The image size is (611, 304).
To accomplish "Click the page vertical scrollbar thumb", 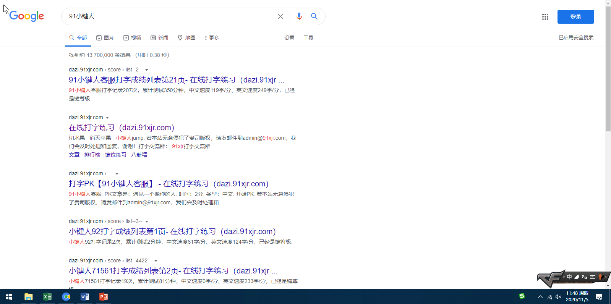I will click(x=608, y=69).
